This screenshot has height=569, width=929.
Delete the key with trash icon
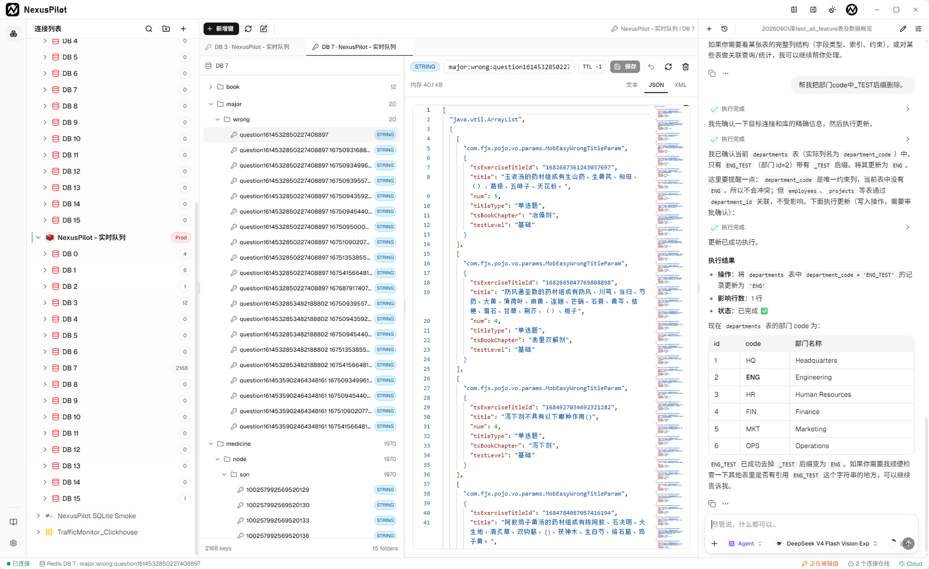tap(686, 67)
